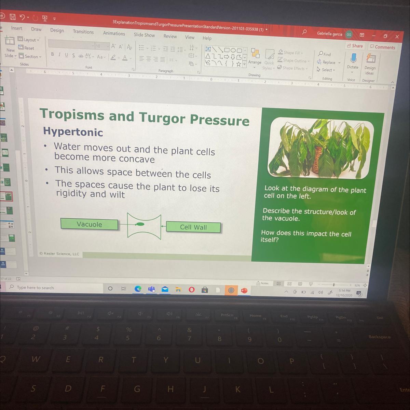This screenshot has height=410, width=410.
Task: Open the Insert ribbon tab
Action: (16, 28)
